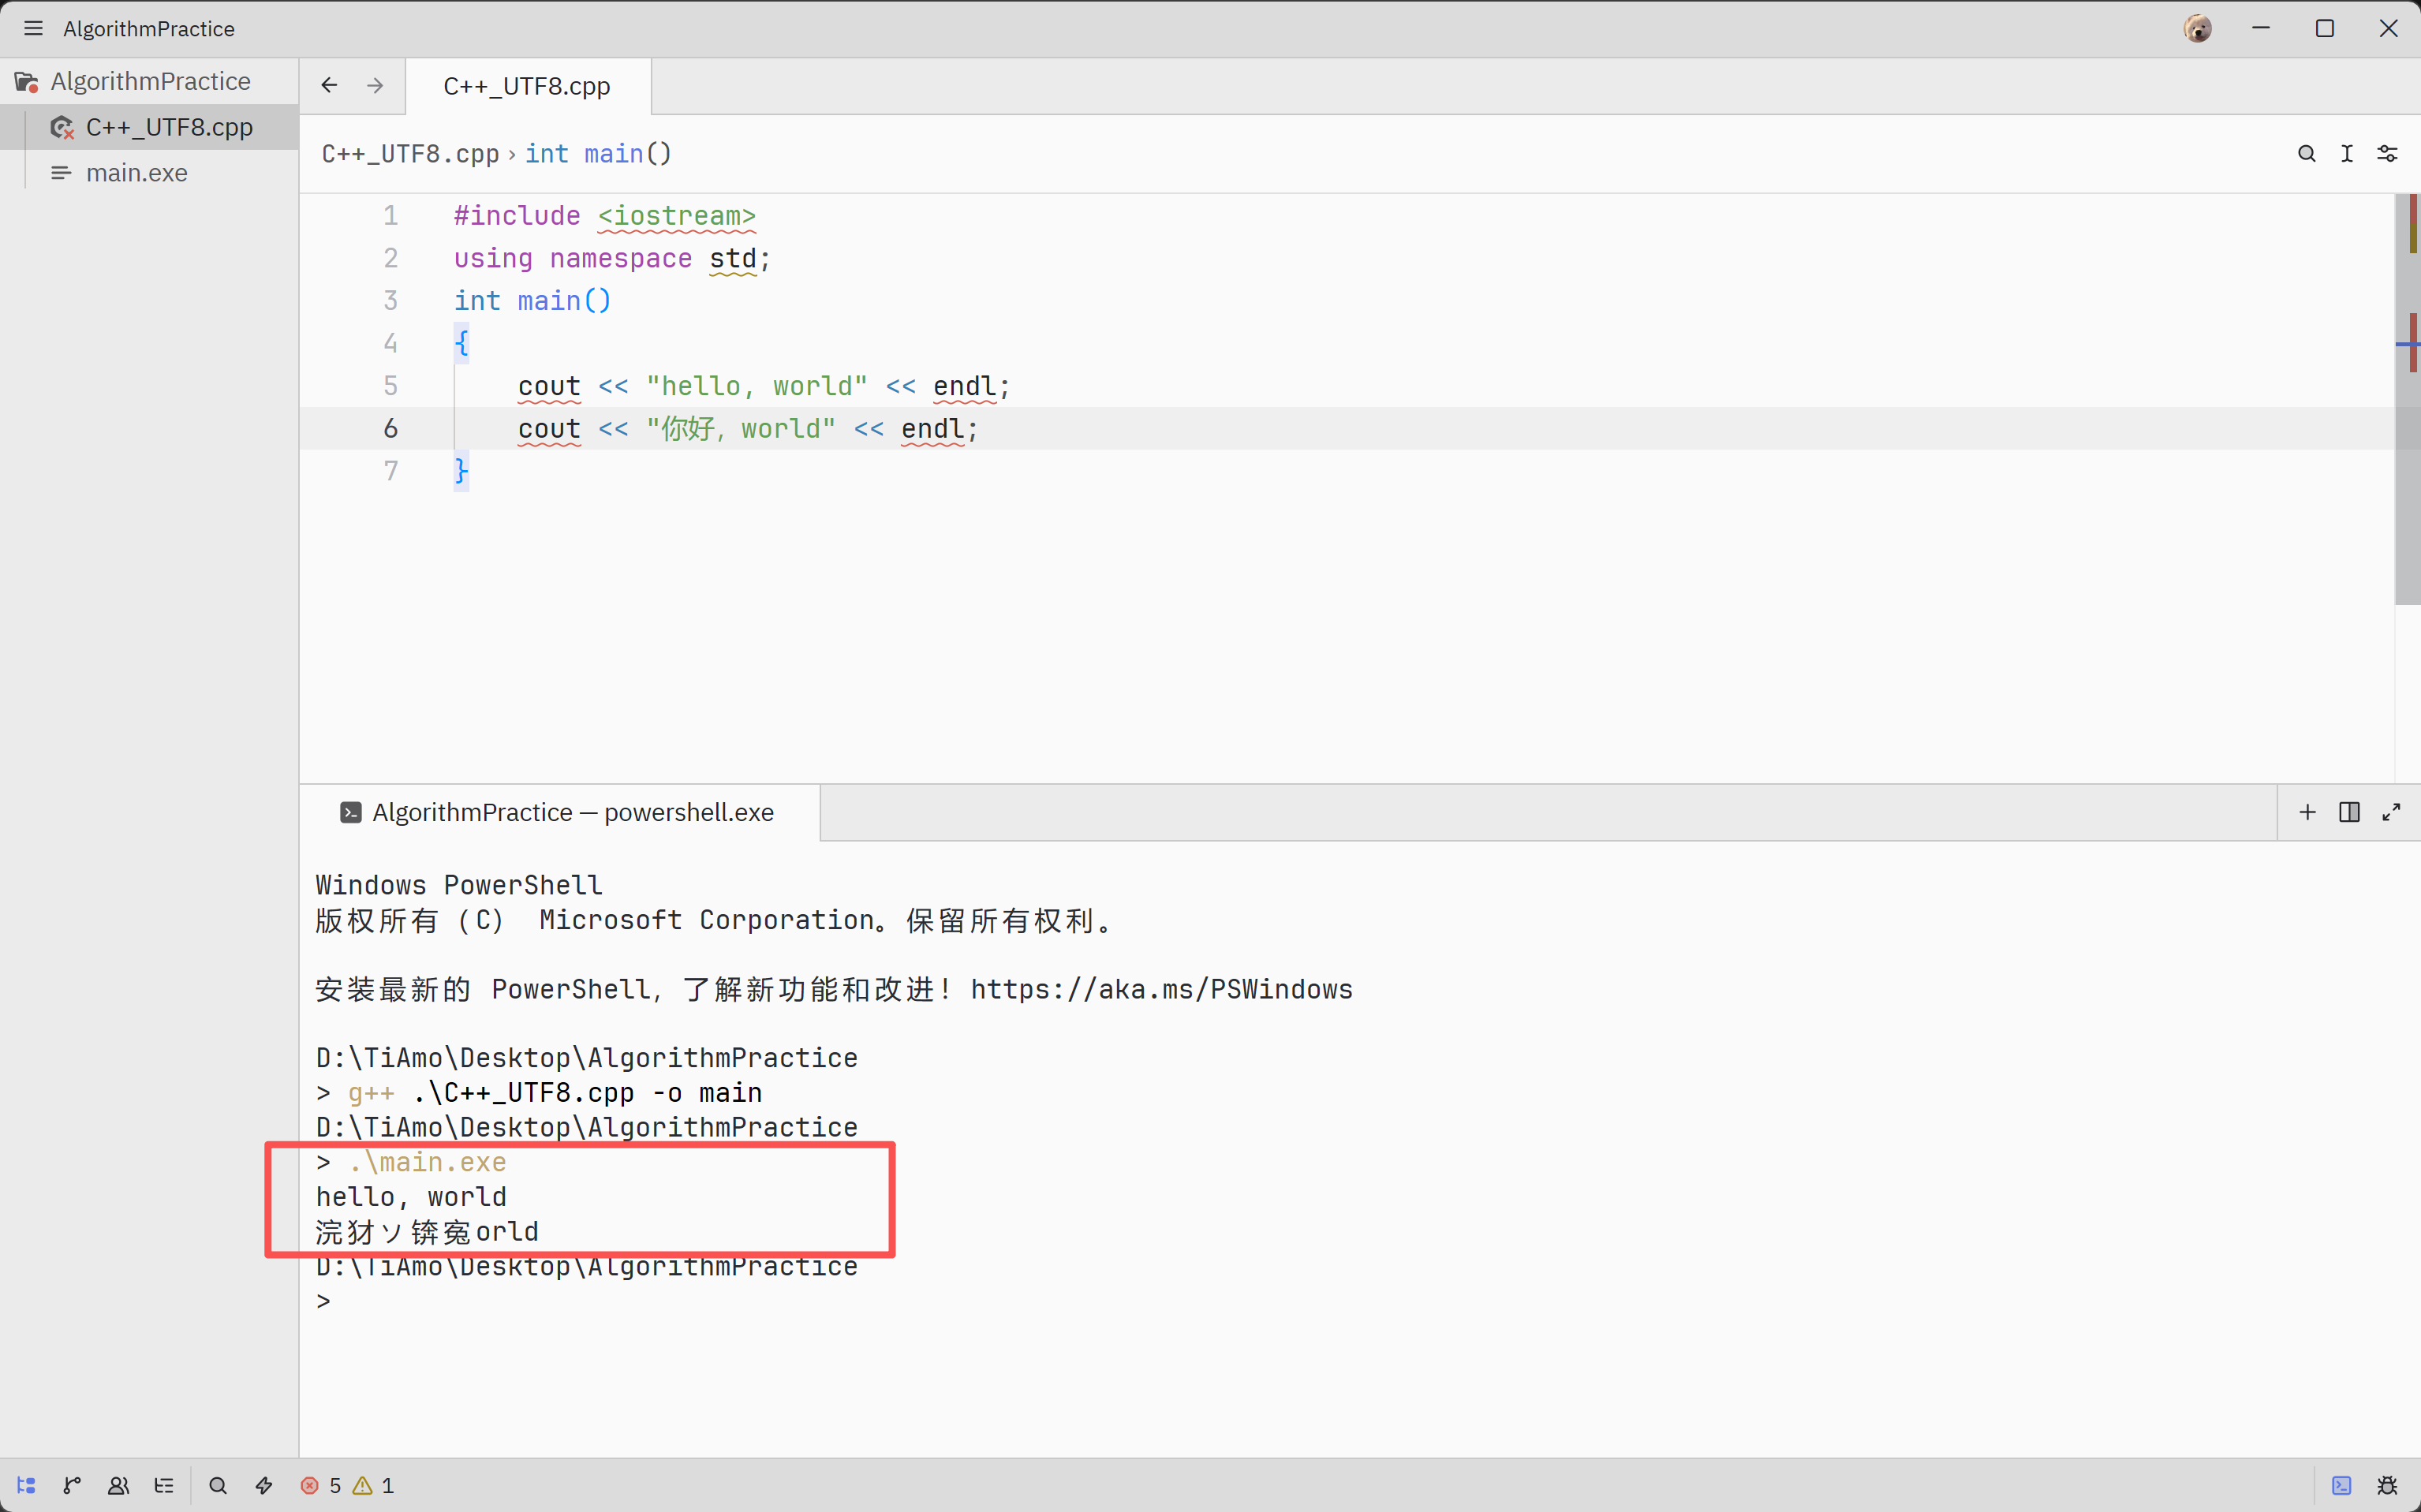Click the text-cursor selections icon in editor toolbar
This screenshot has width=2421, height=1512.
(2347, 154)
